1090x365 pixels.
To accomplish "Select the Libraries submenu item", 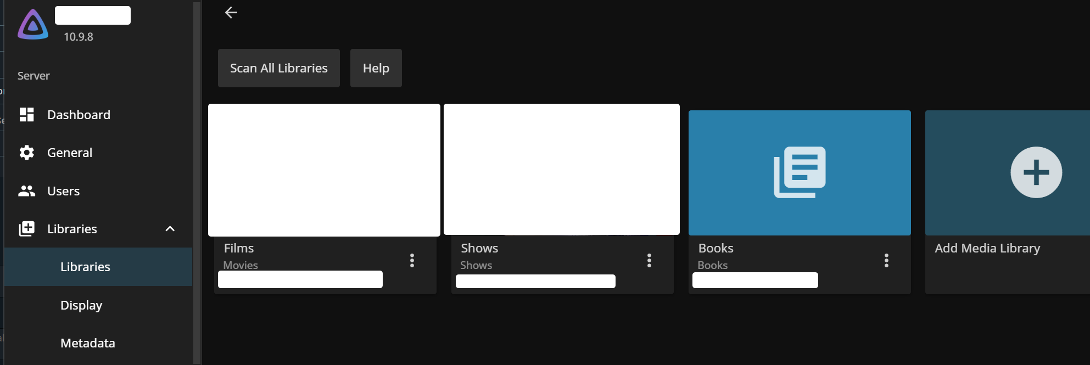I will [85, 267].
